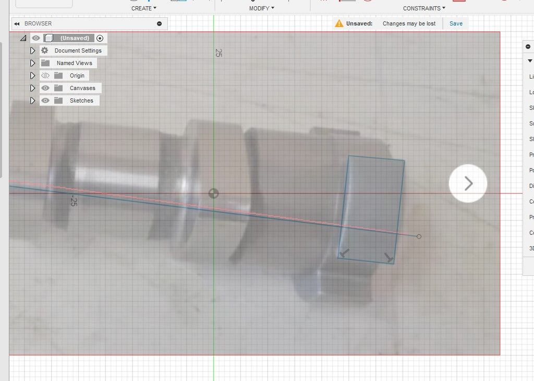This screenshot has height=381, width=534.
Task: Click the Browser panel minimize dot
Action: click(x=159, y=24)
